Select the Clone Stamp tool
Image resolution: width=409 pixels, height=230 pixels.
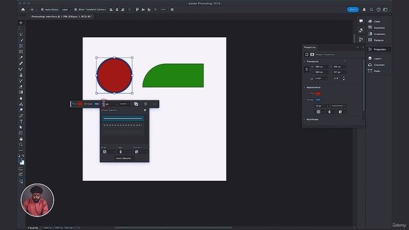pos(21,75)
